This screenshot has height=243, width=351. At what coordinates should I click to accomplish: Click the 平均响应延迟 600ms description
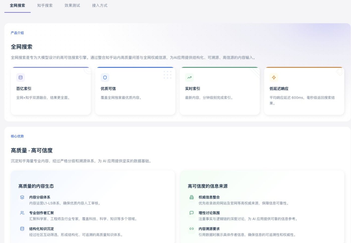[x=302, y=100]
